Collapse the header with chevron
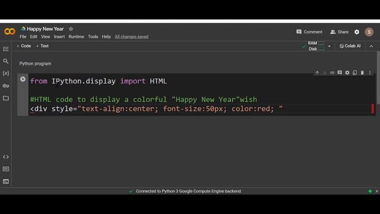 coord(371,46)
